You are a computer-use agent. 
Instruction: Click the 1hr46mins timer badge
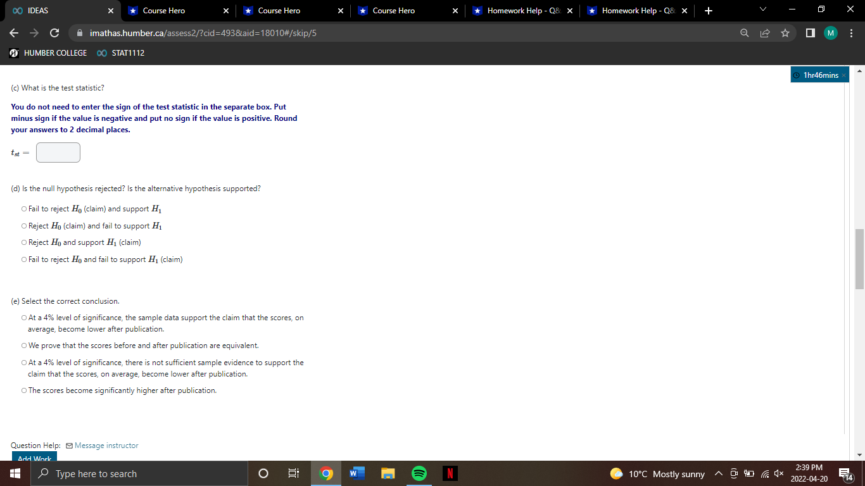click(x=820, y=75)
